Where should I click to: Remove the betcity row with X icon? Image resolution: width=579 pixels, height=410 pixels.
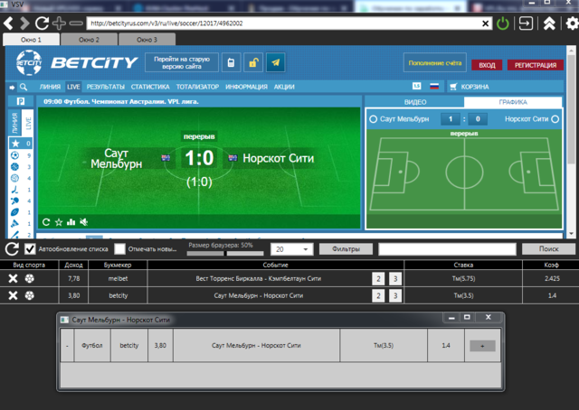13,295
